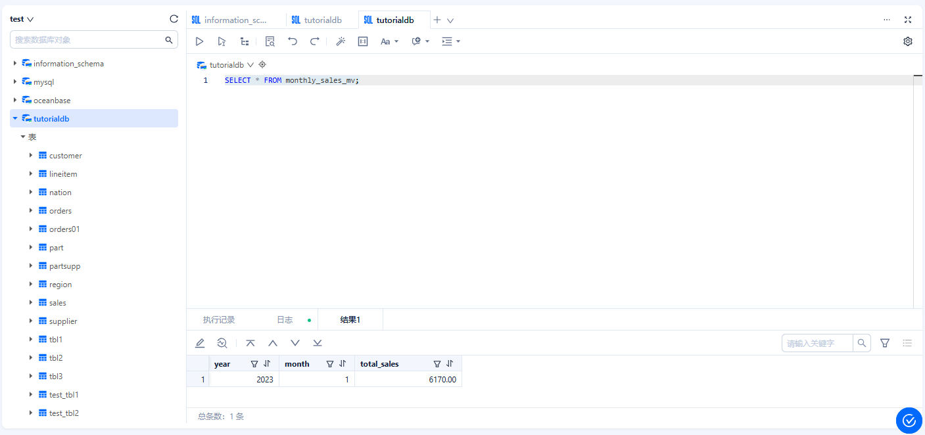Open the Aa case conversion dropdown

(x=389, y=41)
